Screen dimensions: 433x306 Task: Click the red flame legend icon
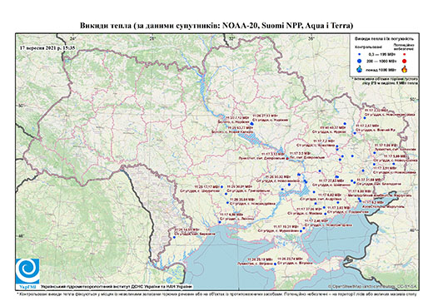tap(404, 69)
